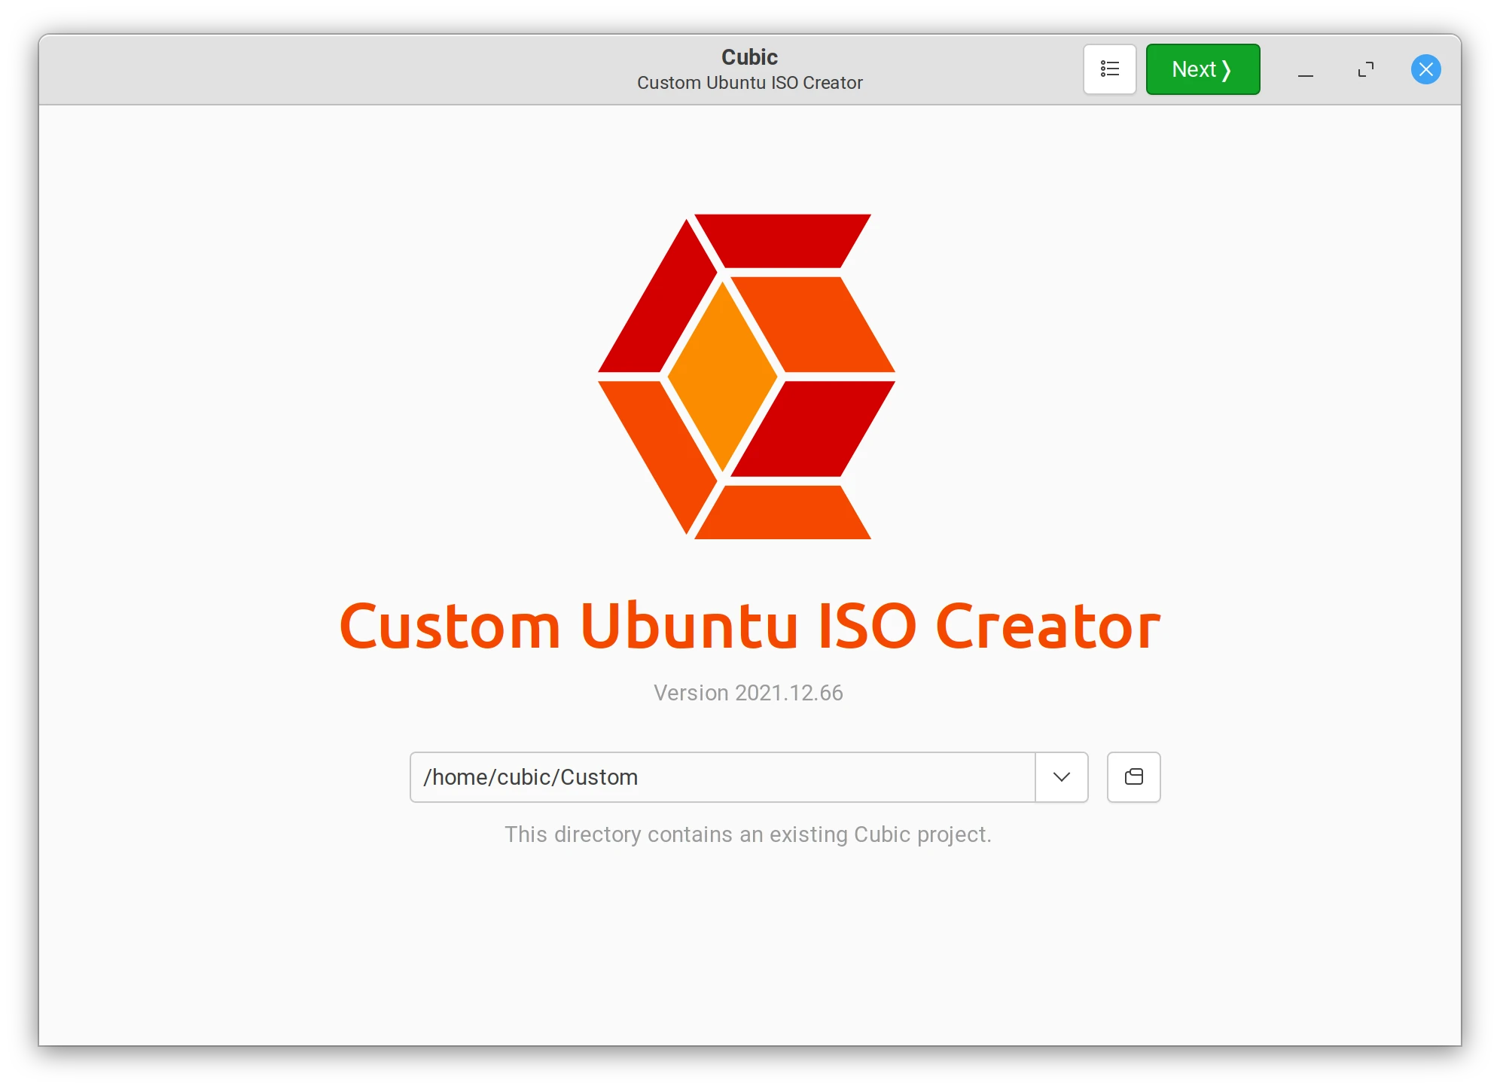Screen dimensions: 1500x1089
Task: Click the logo's upper-right orange segment
Action: [x=813, y=324]
